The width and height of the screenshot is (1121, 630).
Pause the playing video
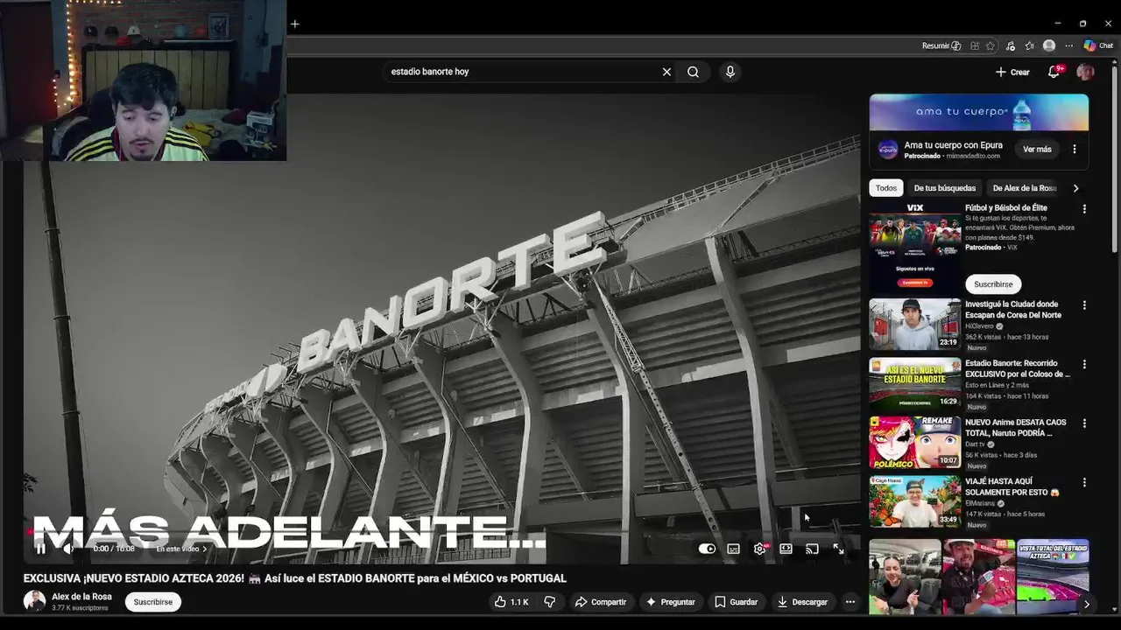(x=40, y=549)
